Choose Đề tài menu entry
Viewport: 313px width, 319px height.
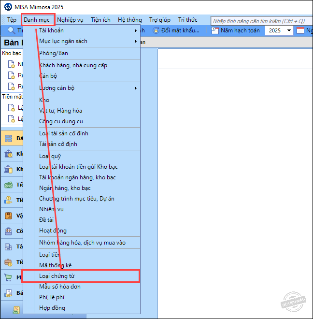click(82, 220)
